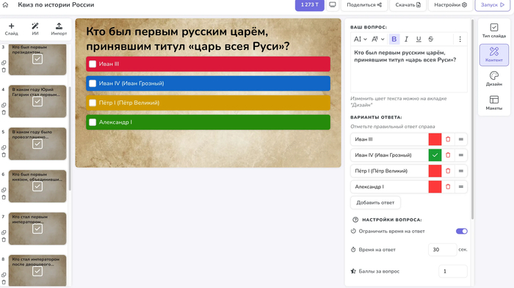Open the Тип слайда tab
The width and height of the screenshot is (514, 288).
click(494, 31)
